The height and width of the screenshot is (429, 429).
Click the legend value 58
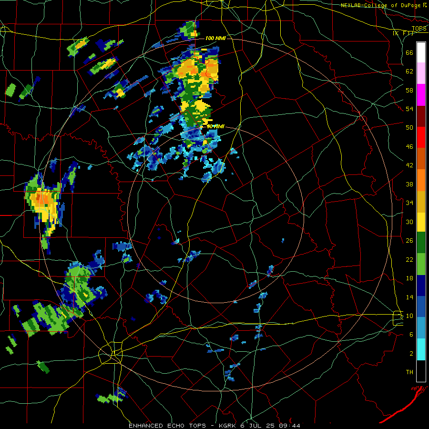click(409, 90)
